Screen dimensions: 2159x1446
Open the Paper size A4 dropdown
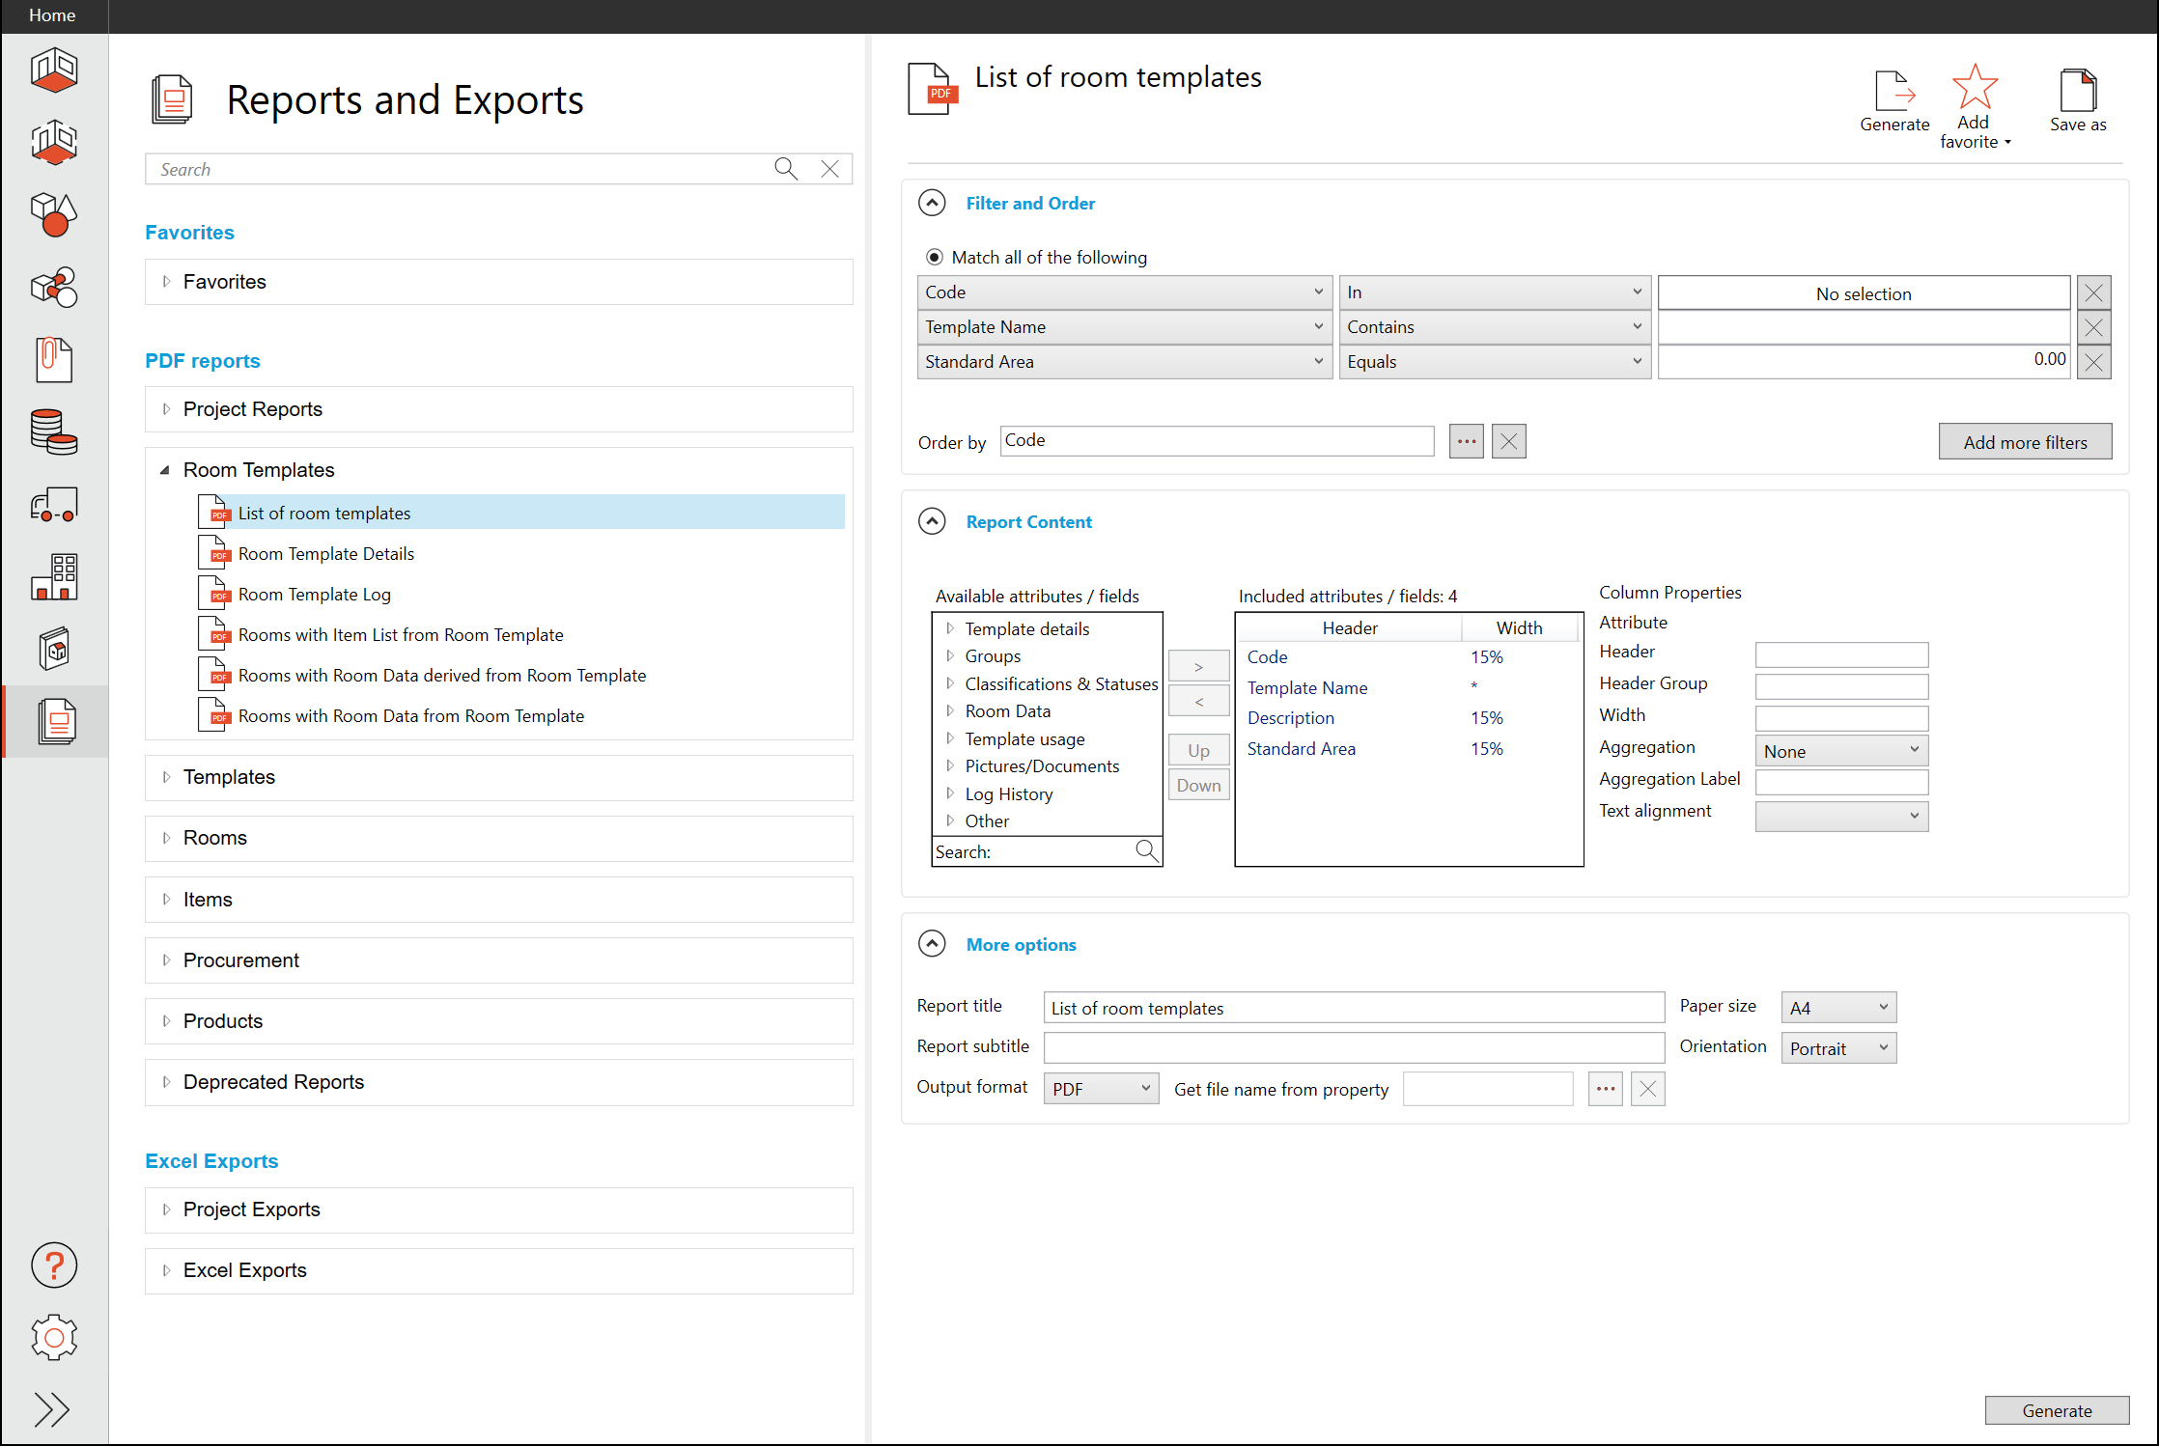(x=1837, y=1008)
